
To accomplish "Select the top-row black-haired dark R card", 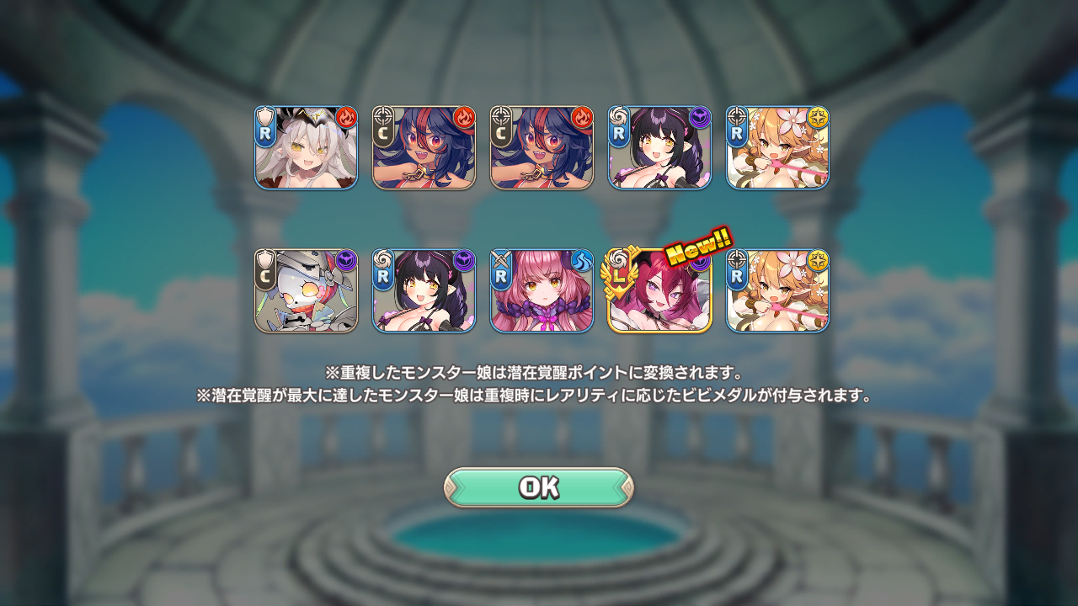I will [x=659, y=147].
